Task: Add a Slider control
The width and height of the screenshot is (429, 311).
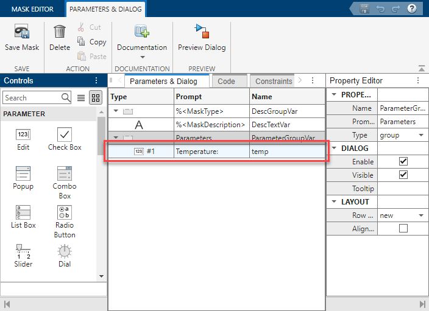Action: pos(23,251)
